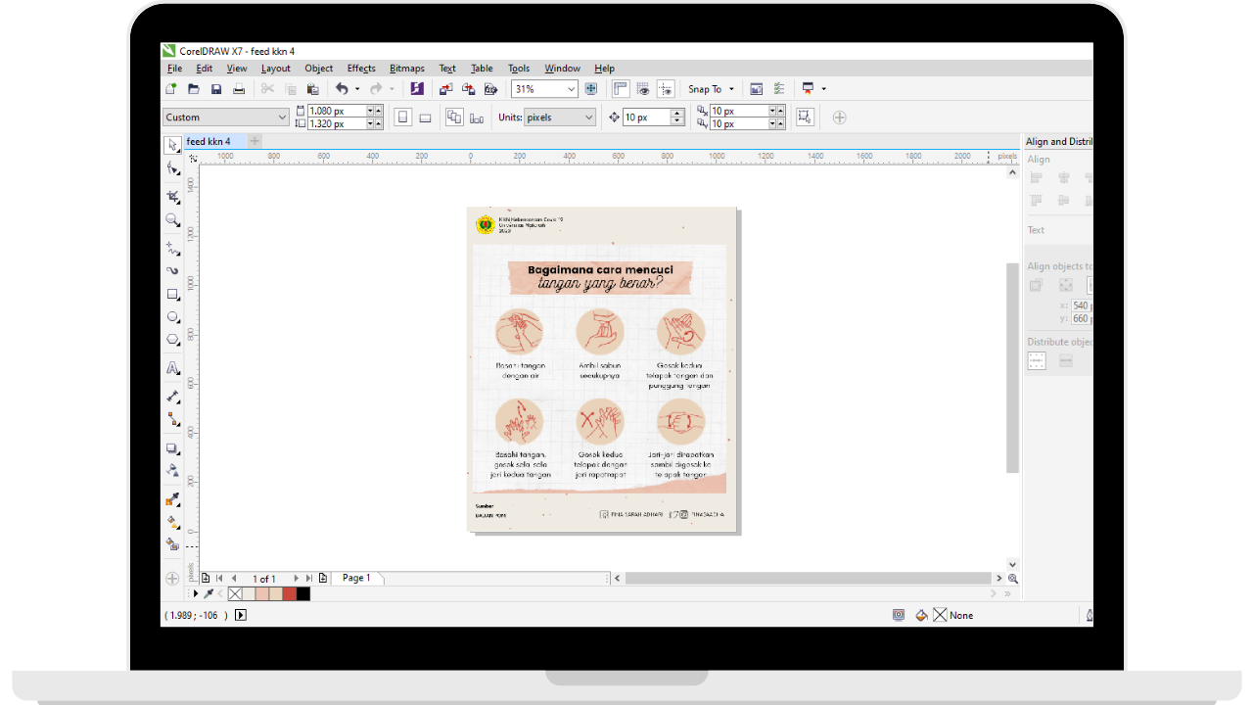Click the black color swatch
This screenshot has height=705, width=1253.
pos(303,593)
